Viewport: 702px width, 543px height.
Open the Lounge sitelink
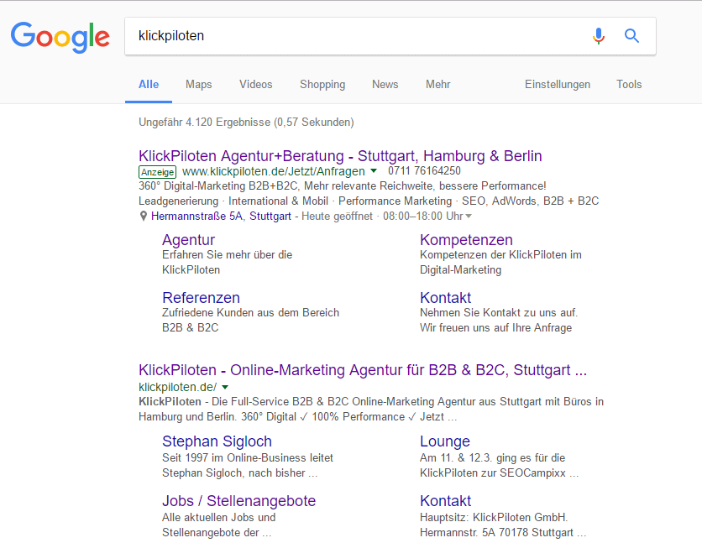[445, 441]
